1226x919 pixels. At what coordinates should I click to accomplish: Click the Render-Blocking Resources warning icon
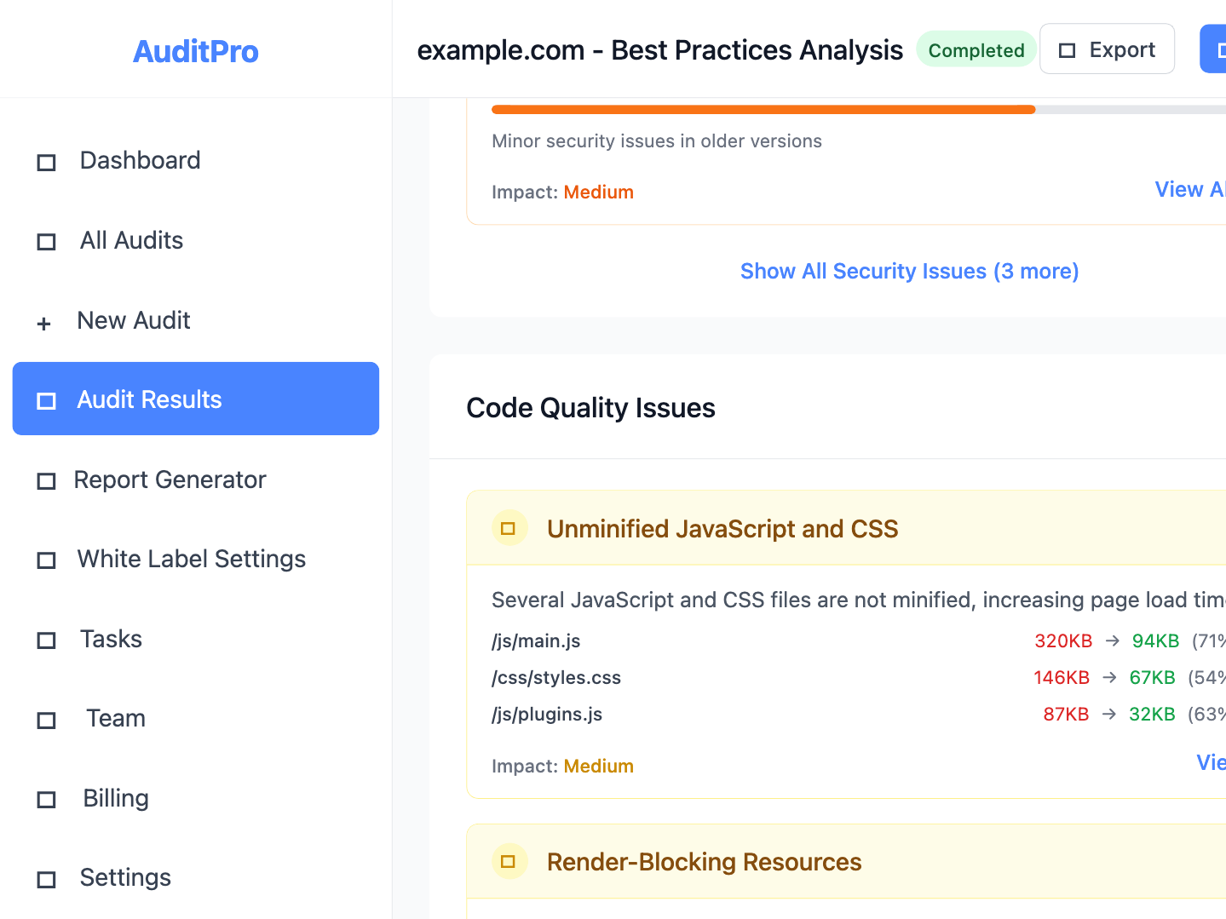[x=509, y=862]
